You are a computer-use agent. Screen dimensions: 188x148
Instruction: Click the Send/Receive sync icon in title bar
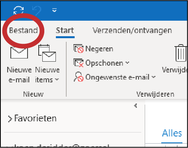pyautogui.click(x=19, y=10)
